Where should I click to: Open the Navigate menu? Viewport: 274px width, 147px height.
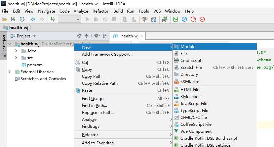tap(47, 11)
